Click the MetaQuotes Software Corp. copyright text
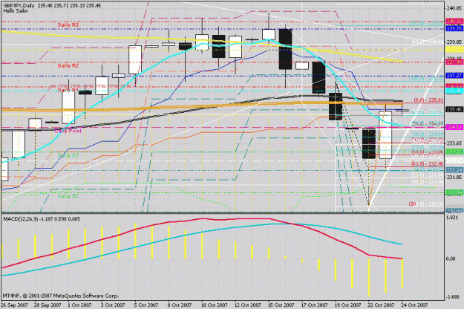Screen dimensions: 464x309 [61, 296]
